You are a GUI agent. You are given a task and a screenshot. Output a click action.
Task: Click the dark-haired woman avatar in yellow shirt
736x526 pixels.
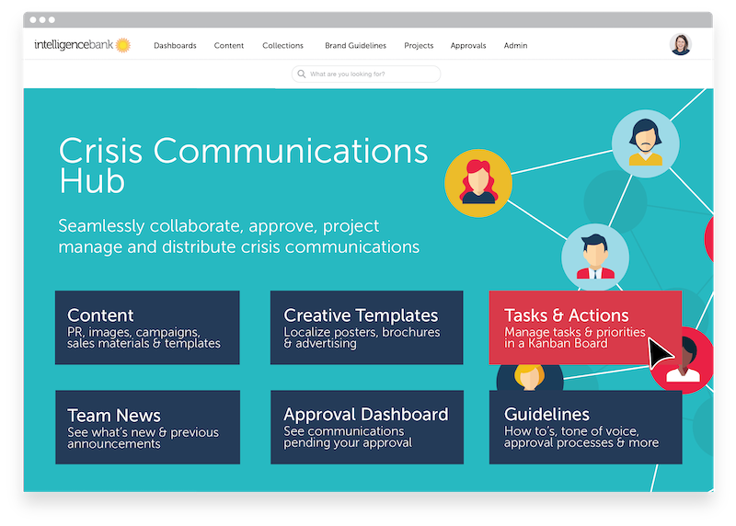(x=646, y=144)
